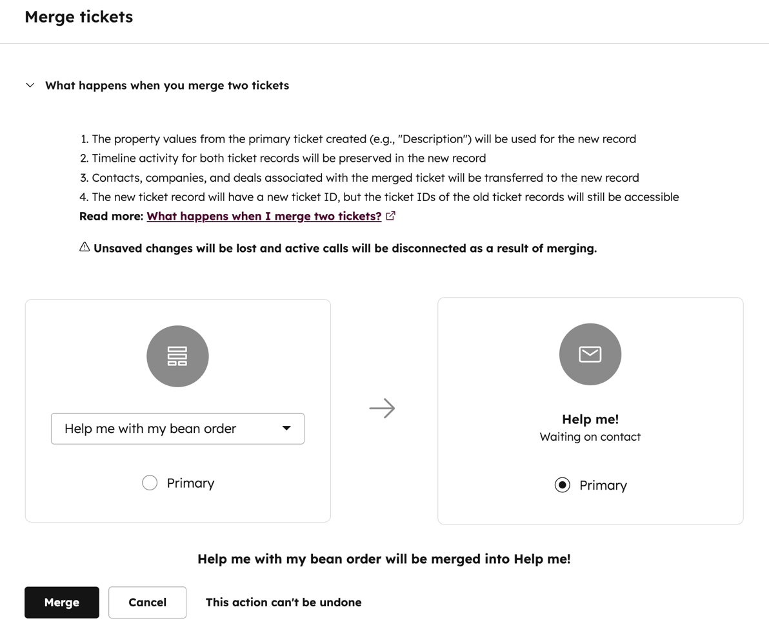
Task: Click the Merge tickets page title
Action: point(79,17)
